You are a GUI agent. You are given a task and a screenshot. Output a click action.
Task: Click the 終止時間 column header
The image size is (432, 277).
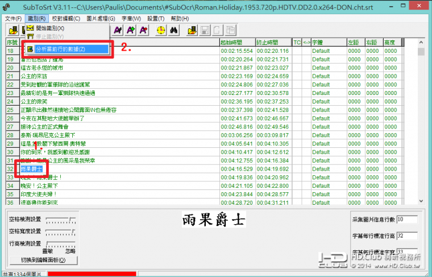(x=273, y=43)
